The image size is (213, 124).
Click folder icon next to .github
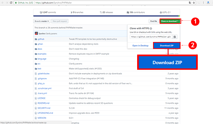[x=36, y=39]
